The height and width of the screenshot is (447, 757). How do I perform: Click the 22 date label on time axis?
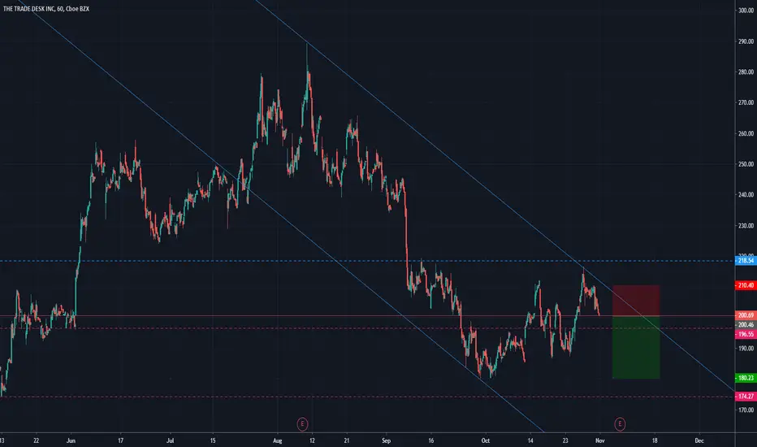pos(37,440)
